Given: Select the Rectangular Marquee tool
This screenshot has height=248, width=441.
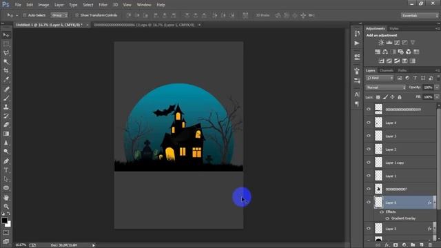Looking at the screenshot, I should [x=6, y=44].
